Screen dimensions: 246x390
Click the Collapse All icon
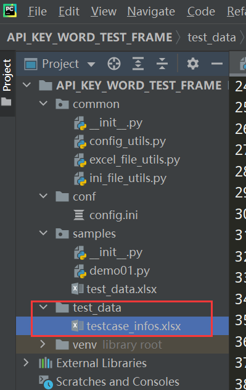[x=162, y=64]
